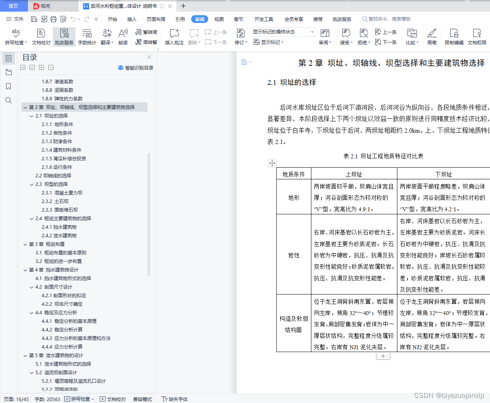490x403 pixels.
Task: Click the save icon in quick access bar
Action: point(34,19)
